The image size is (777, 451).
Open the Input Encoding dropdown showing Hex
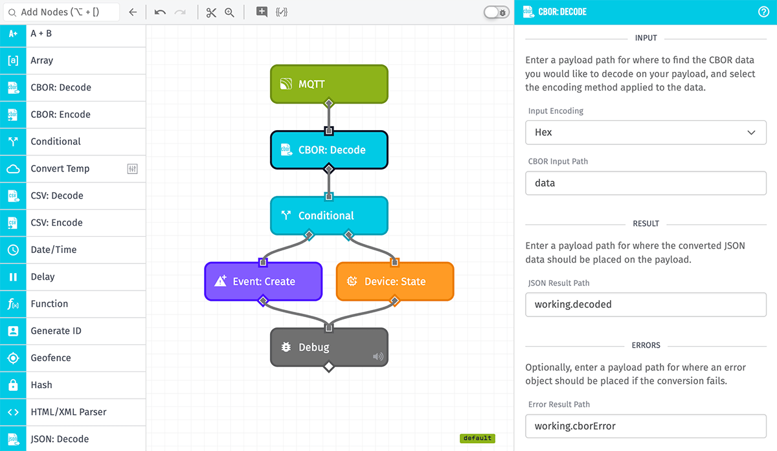tap(646, 132)
